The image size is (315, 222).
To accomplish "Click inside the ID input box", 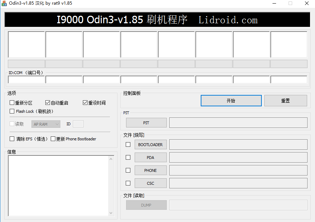I will [x=78, y=124].
